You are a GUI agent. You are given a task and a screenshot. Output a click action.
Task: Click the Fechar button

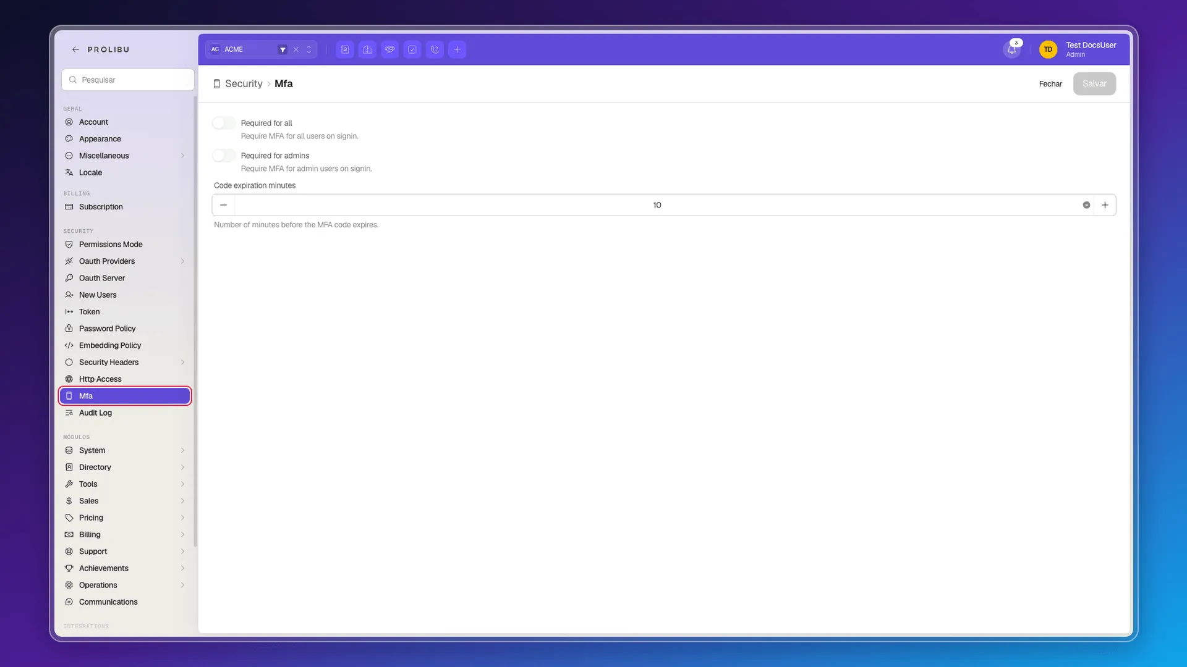pyautogui.click(x=1050, y=84)
